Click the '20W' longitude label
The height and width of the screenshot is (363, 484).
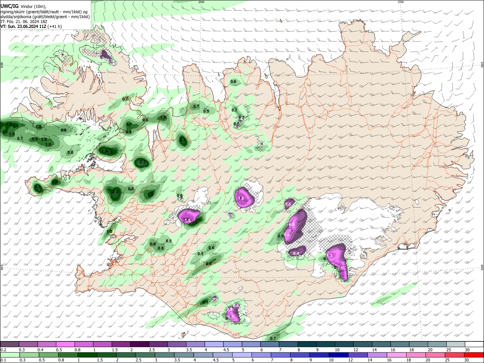(x=201, y=2)
